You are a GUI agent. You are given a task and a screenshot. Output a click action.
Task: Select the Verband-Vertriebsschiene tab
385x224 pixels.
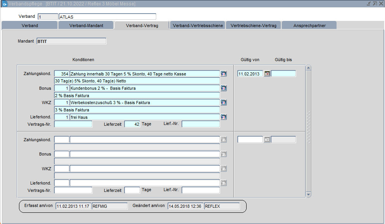198,26
